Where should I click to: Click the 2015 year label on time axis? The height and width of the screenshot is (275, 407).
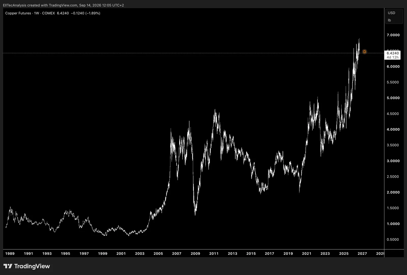[251, 253]
